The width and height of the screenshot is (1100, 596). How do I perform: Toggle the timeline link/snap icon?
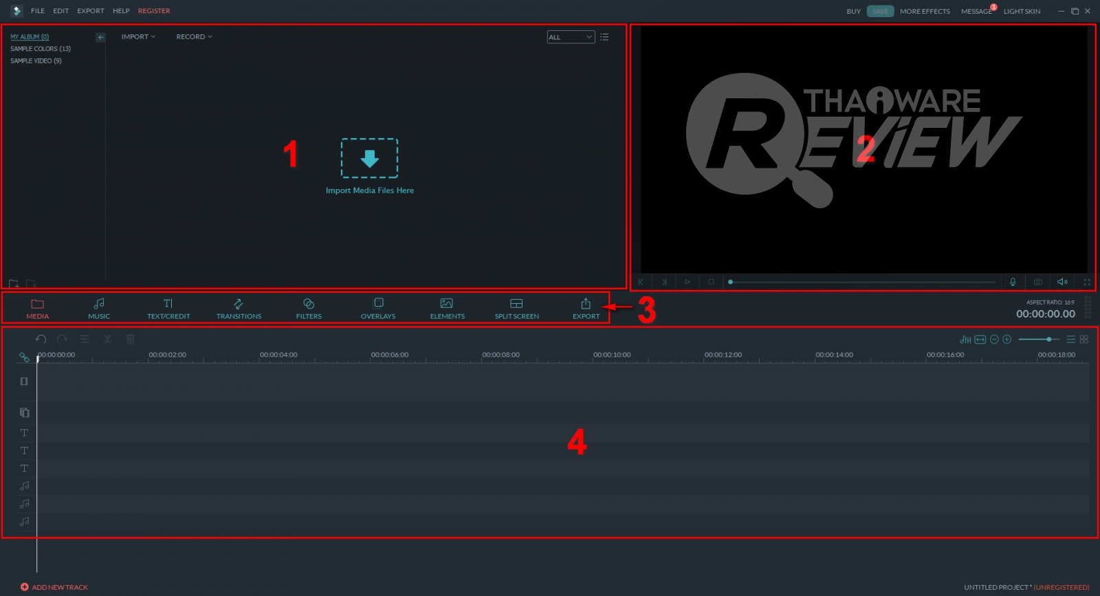[24, 357]
